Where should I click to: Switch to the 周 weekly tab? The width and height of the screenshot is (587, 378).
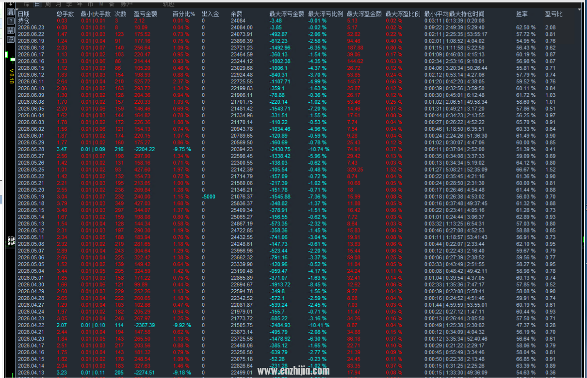47,3
